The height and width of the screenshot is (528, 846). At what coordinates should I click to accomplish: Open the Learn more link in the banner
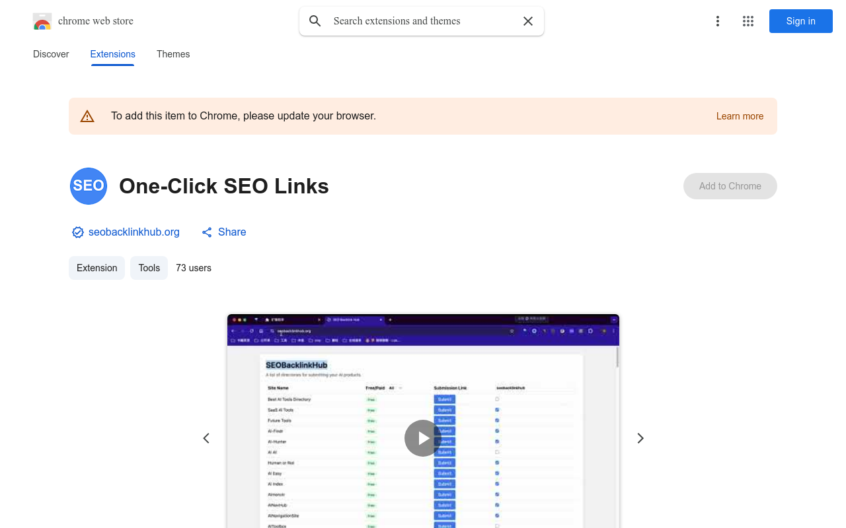(x=740, y=115)
